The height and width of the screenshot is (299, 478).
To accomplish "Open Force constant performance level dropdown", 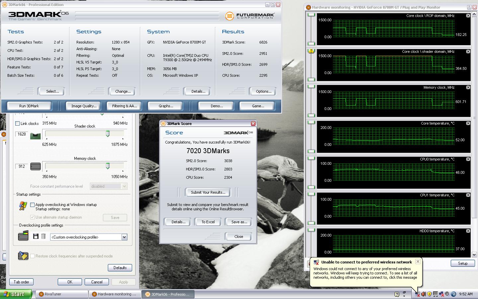I will (x=124, y=186).
